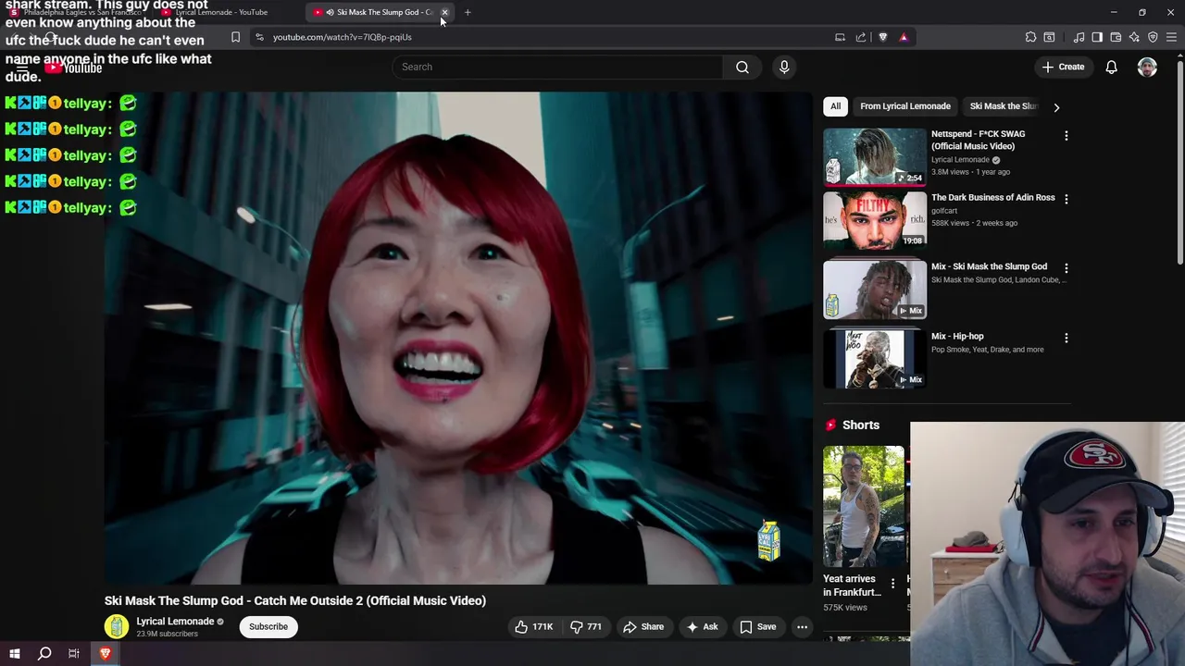This screenshot has width=1185, height=666.
Task: Switch to the Lyrical Lemonade browser tab
Action: point(220,12)
